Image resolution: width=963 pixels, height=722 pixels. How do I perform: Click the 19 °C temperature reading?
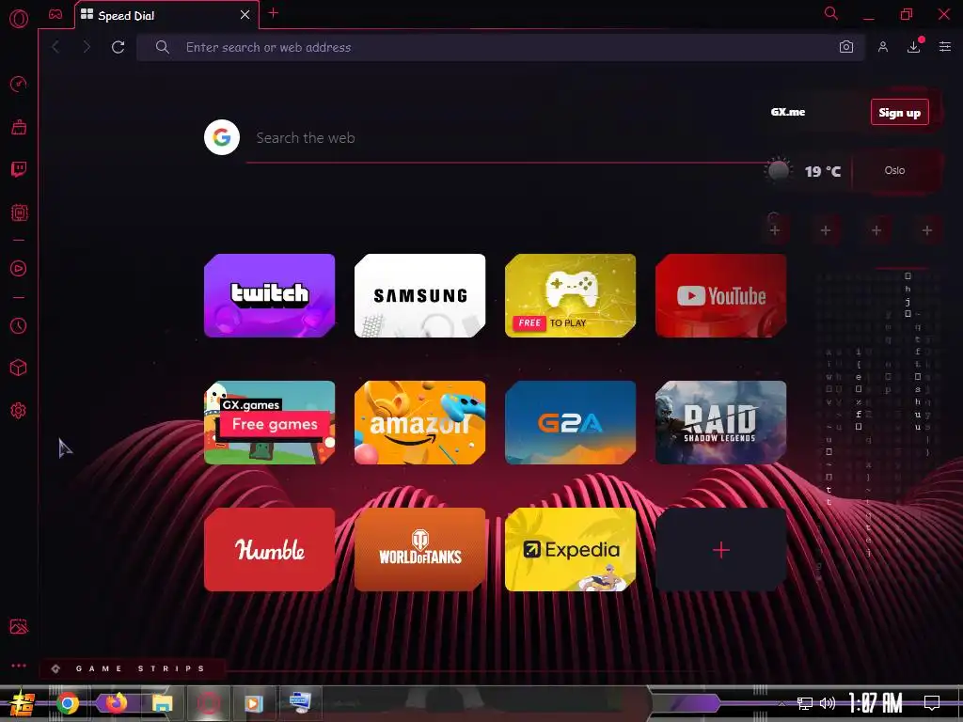pyautogui.click(x=822, y=171)
